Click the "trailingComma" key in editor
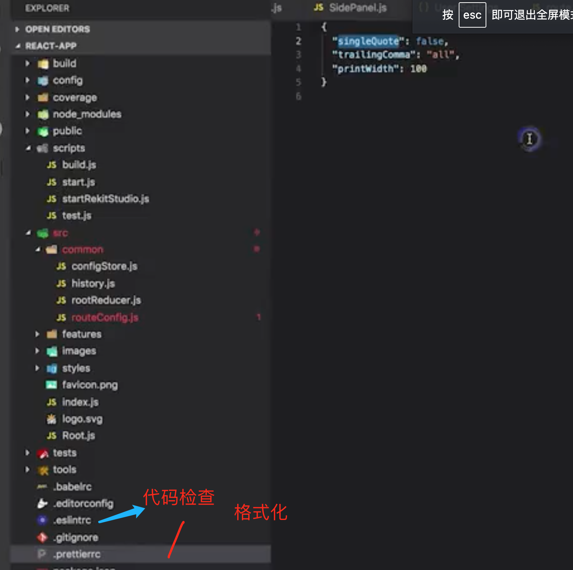 (374, 55)
